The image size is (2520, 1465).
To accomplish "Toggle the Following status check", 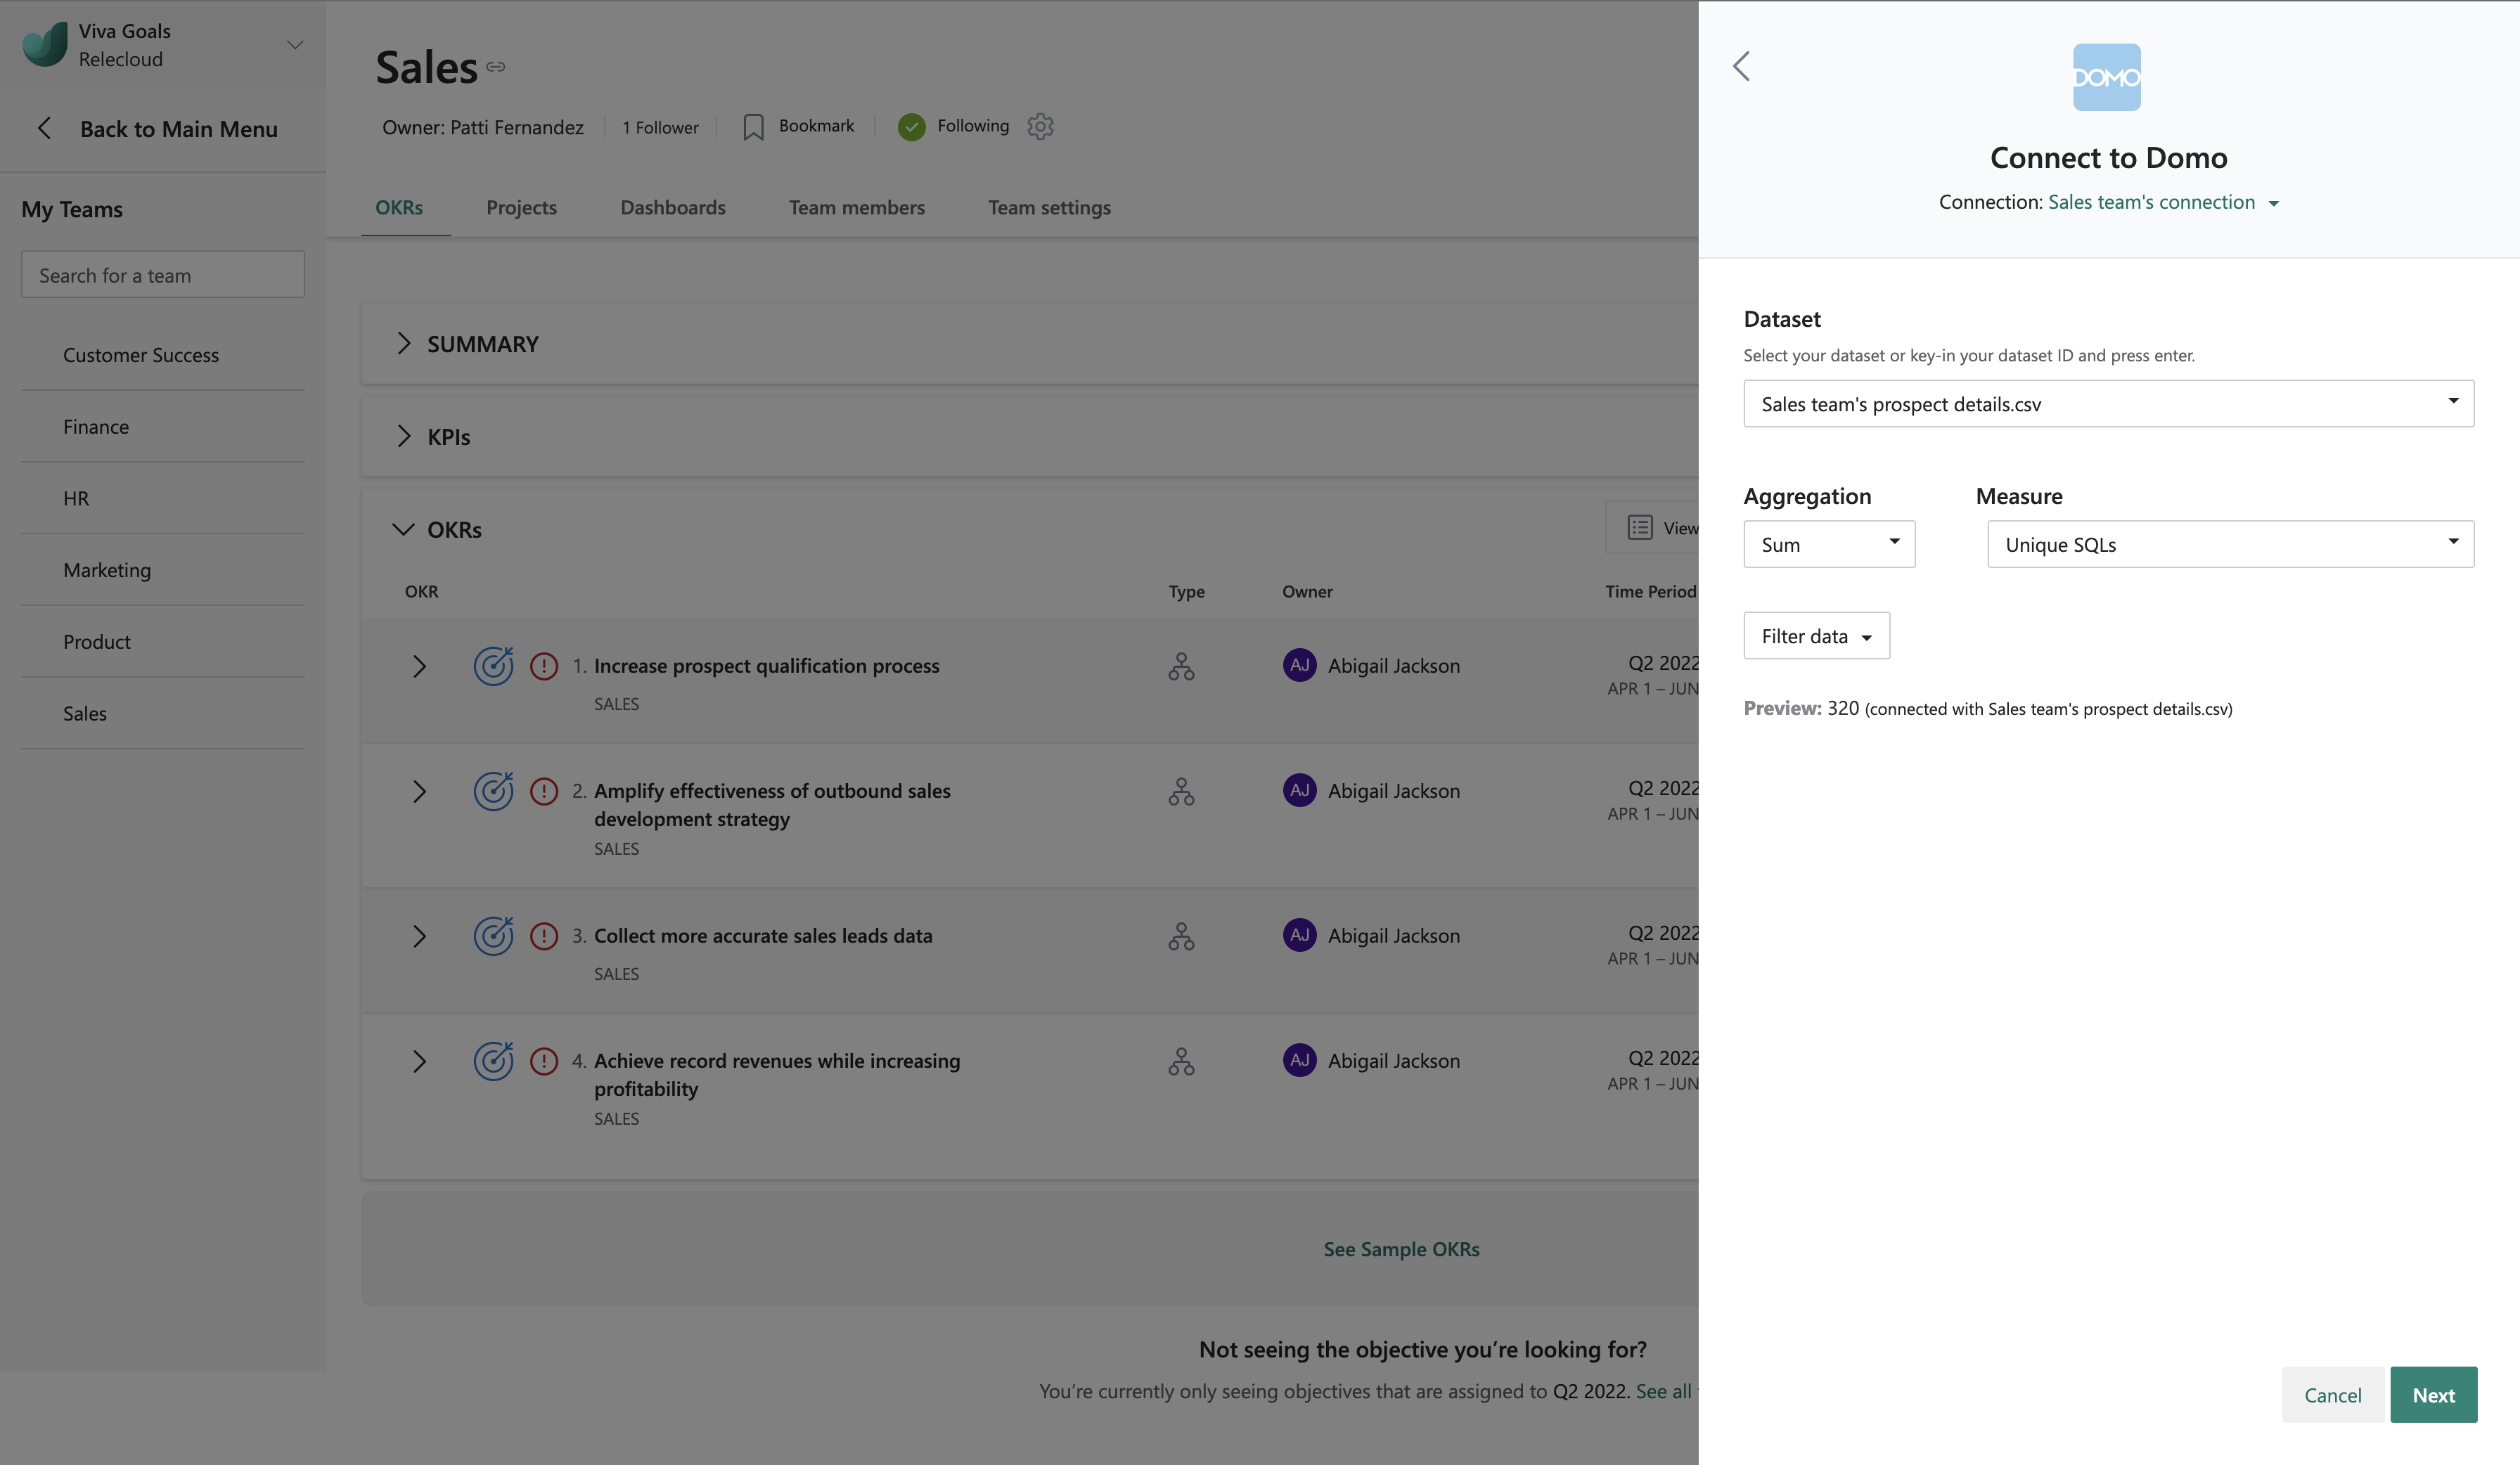I will [911, 127].
